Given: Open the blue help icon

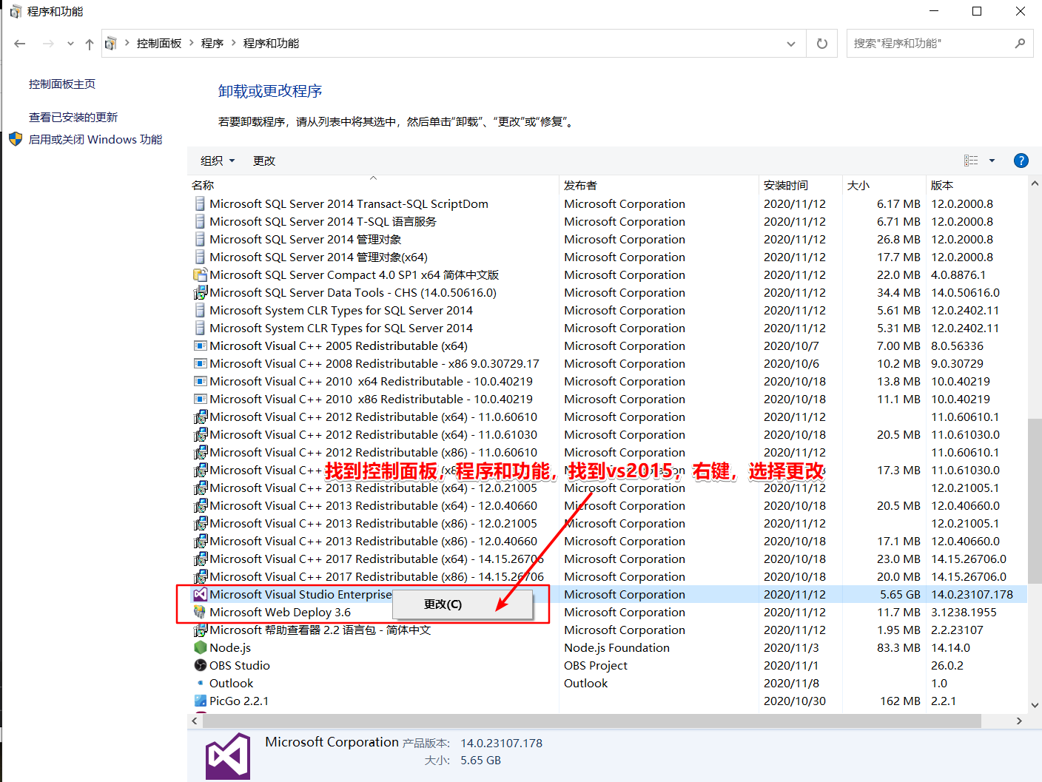Looking at the screenshot, I should [1021, 161].
